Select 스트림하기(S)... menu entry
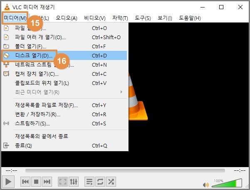 (x=64, y=123)
